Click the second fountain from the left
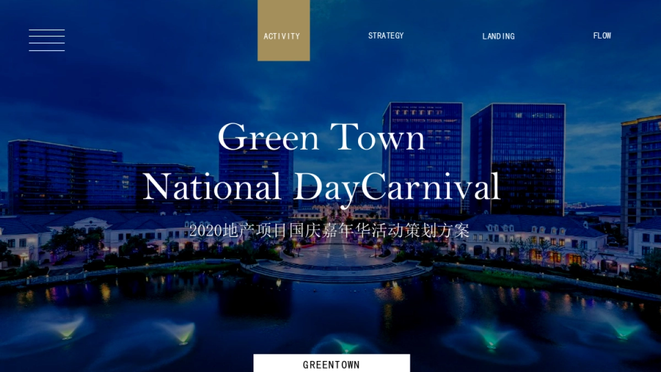Viewport: 661px width, 372px height. point(183,333)
